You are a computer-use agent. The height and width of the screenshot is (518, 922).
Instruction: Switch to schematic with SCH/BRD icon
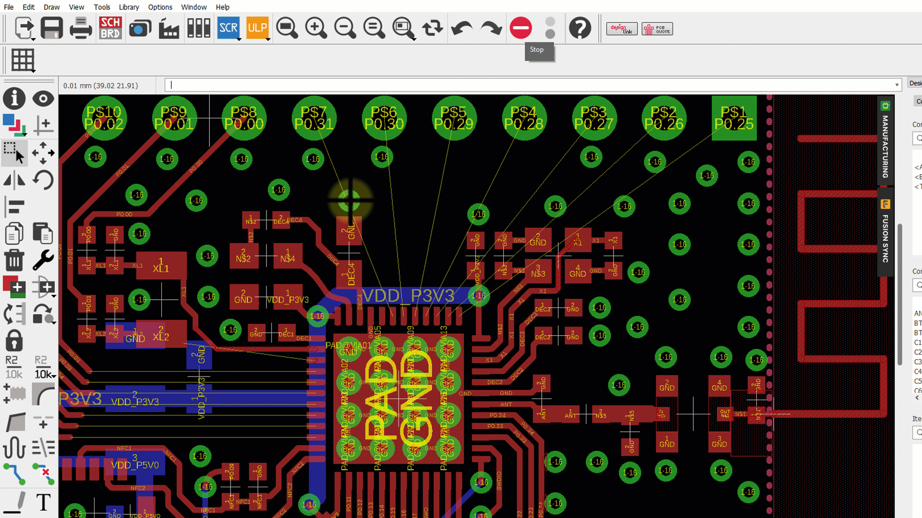pyautogui.click(x=110, y=28)
